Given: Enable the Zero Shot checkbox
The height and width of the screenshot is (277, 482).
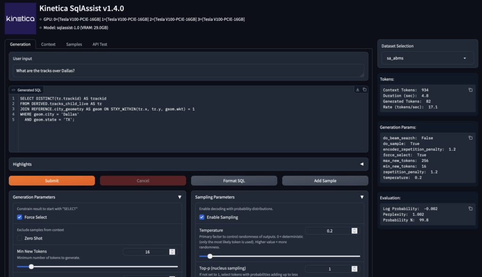Looking at the screenshot, I should click(20, 238).
